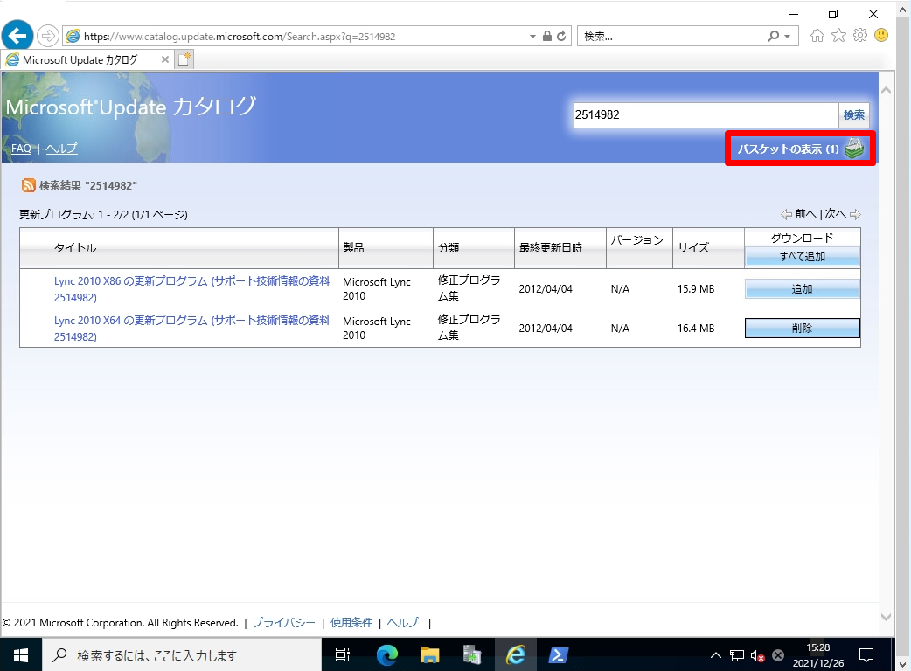Open Server Manager from the taskbar
The height and width of the screenshot is (671, 911).
pos(472,655)
